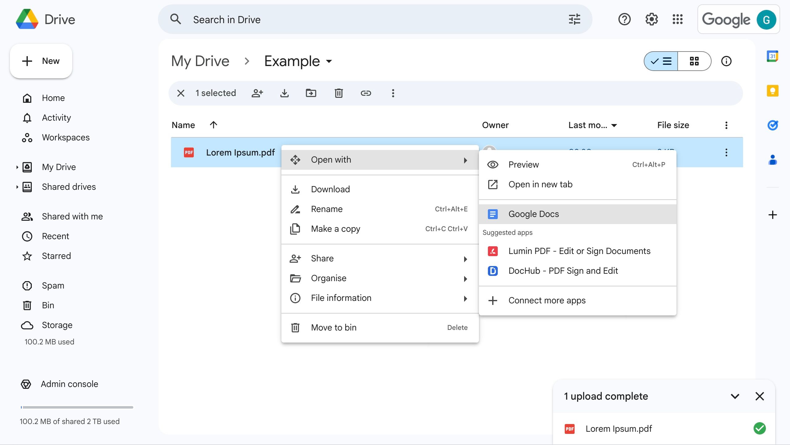Collapse the upload complete panel
The width and height of the screenshot is (790, 445).
pos(735,396)
